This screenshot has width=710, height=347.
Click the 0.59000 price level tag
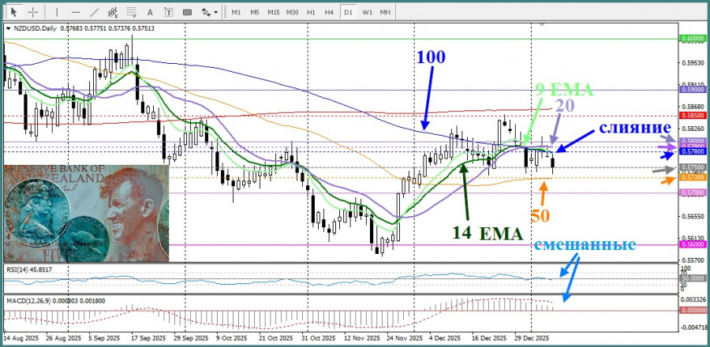(693, 90)
